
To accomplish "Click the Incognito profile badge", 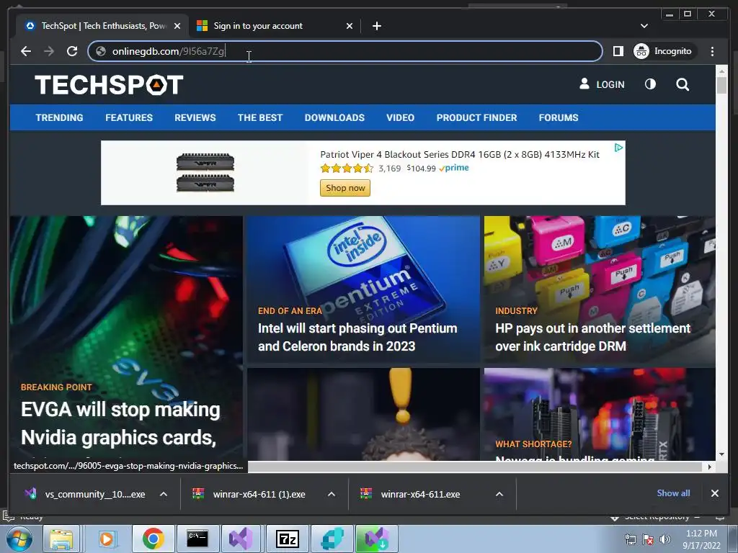I will tap(663, 51).
